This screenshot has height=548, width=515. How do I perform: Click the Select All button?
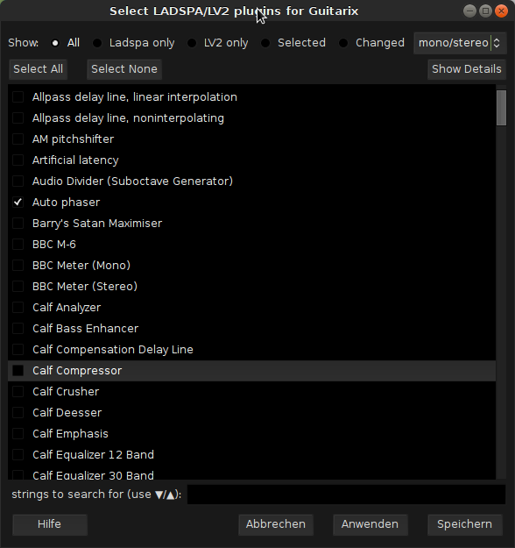coord(38,69)
